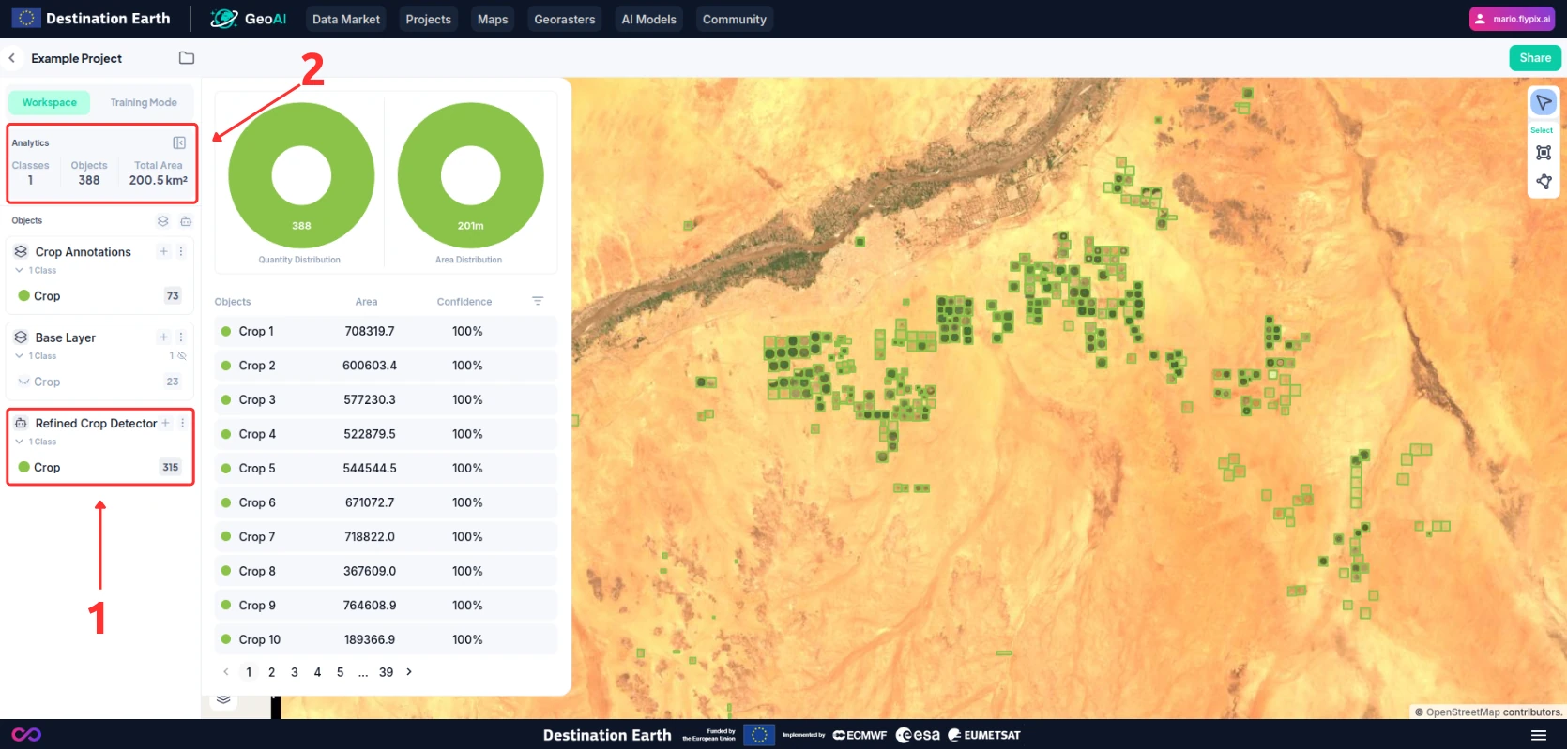Open the Projects menu
1567x749 pixels.
click(x=429, y=19)
